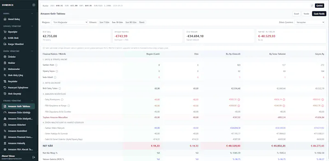The image size is (329, 161).
Task: Click the Pazaryeri Eşleştirme tag icon
Action: pyautogui.click(x=5, y=88)
